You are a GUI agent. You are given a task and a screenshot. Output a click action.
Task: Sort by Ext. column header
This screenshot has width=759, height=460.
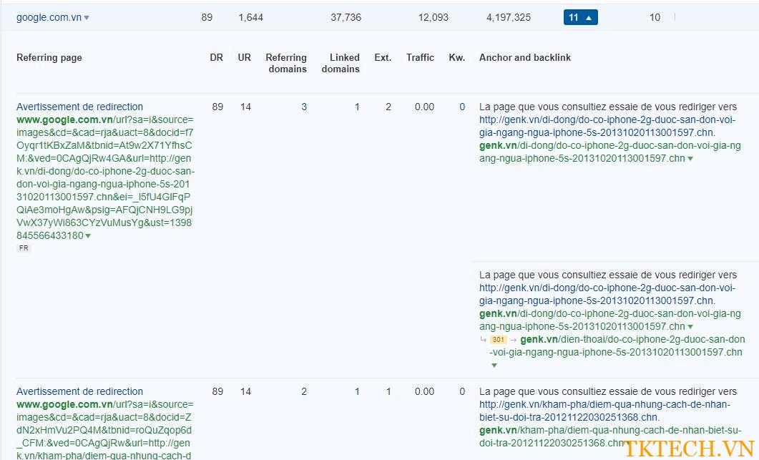tap(383, 58)
